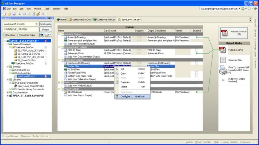Click the Name column header
259x145 pixels.
pos(80,31)
